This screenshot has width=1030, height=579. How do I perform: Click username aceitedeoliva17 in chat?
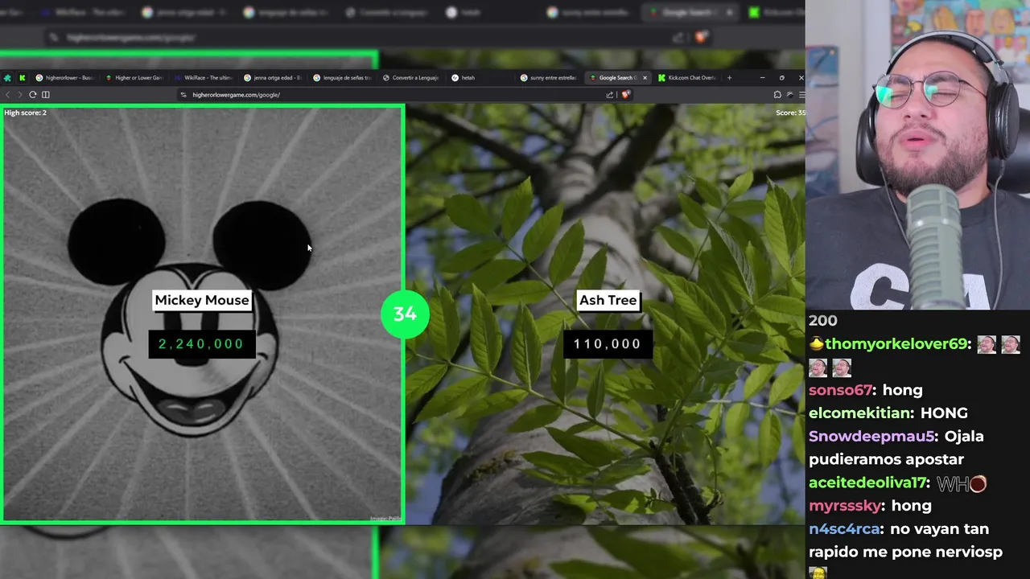pos(868,483)
